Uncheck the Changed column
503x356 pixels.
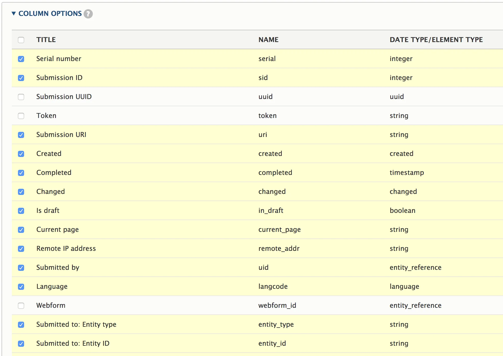[21, 192]
